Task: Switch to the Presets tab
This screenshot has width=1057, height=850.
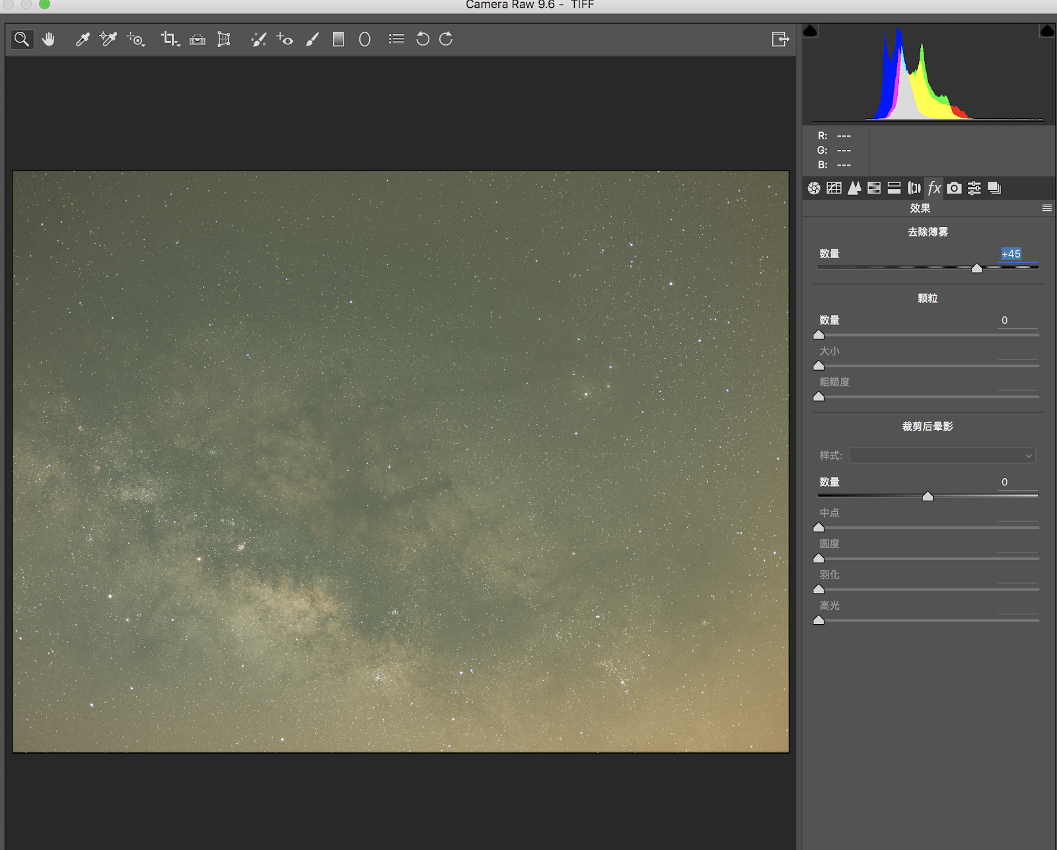Action: [x=974, y=188]
